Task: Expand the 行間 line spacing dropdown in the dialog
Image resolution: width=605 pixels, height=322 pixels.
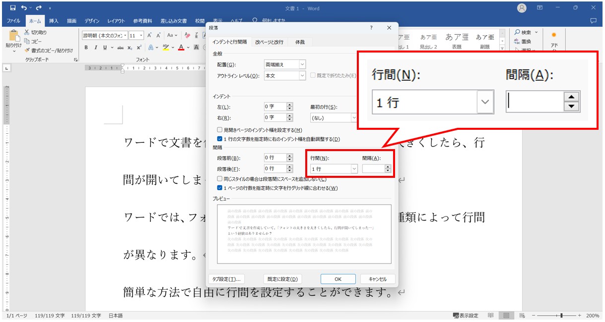Action: point(354,169)
